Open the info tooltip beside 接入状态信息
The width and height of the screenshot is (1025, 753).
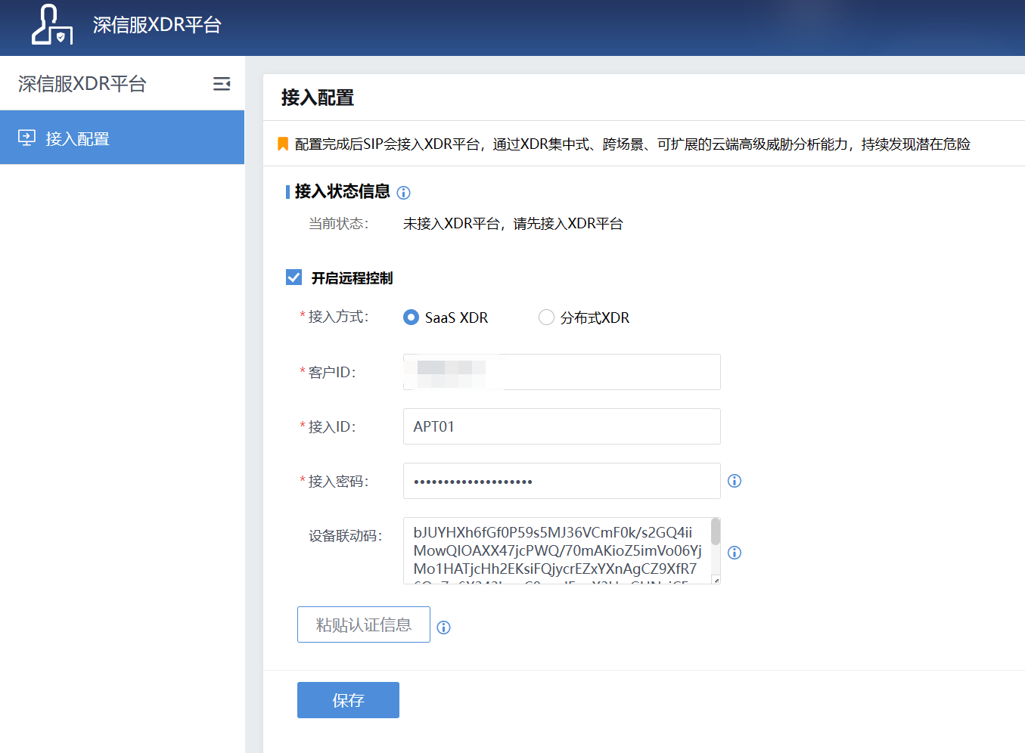click(404, 193)
